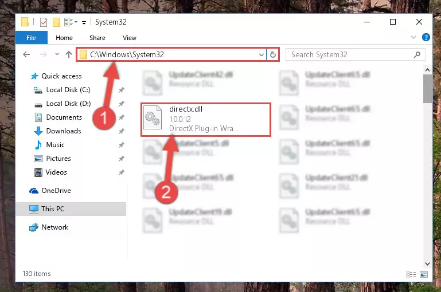Switch to details view layout icon

(x=411, y=274)
